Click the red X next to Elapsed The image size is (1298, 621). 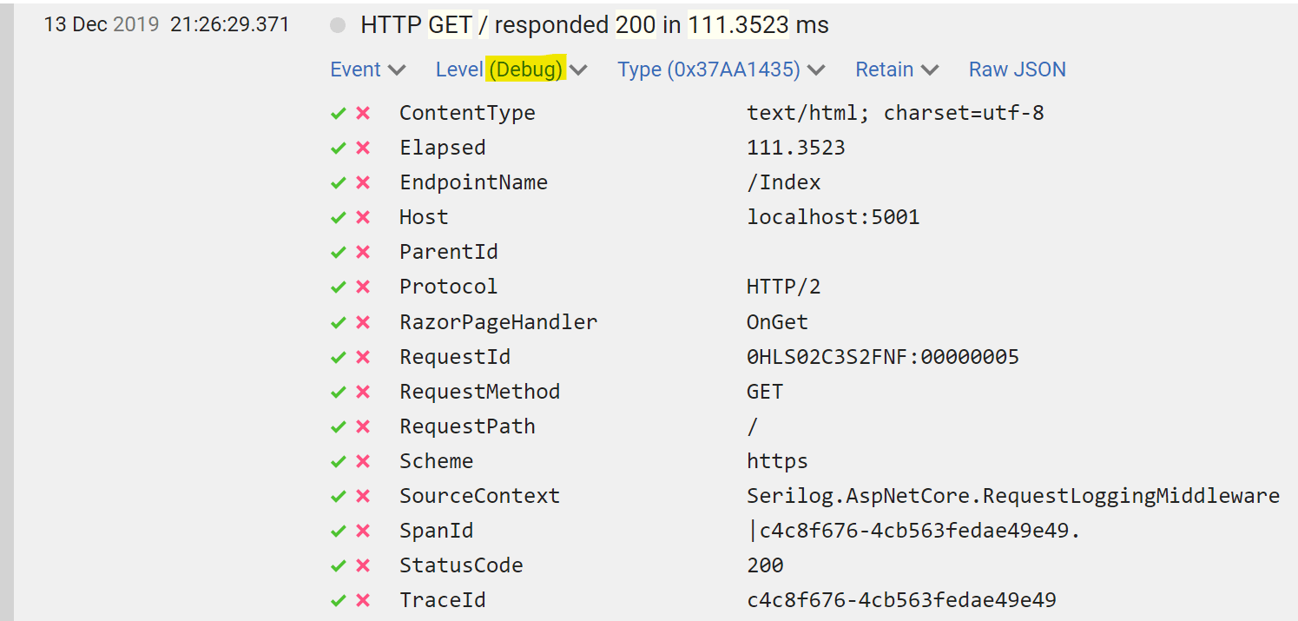point(363,148)
